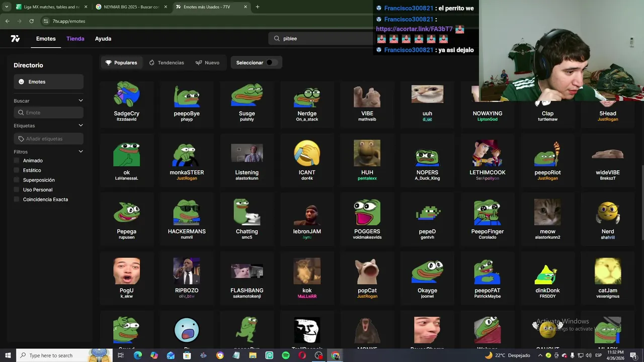Select the NOPERS emote
Viewport: 644px width, 362px height.
(427, 161)
